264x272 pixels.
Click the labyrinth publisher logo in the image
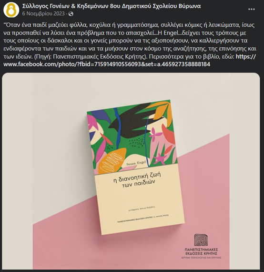pos(201,240)
